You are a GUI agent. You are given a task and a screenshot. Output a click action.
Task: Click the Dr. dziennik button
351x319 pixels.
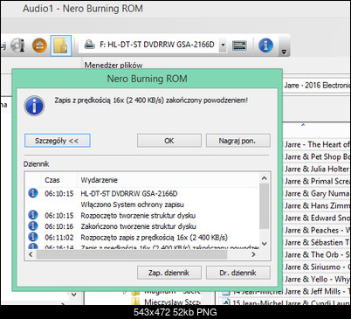237,273
